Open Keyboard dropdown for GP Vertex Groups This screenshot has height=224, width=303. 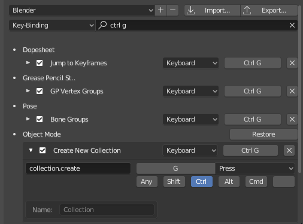click(190, 91)
